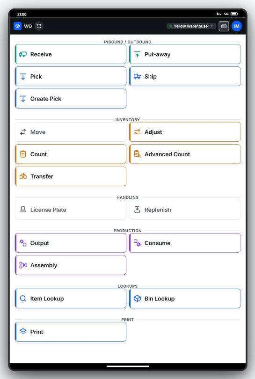255x379 pixels.
Task: Click the Pick downward arrow icon
Action: click(x=23, y=77)
